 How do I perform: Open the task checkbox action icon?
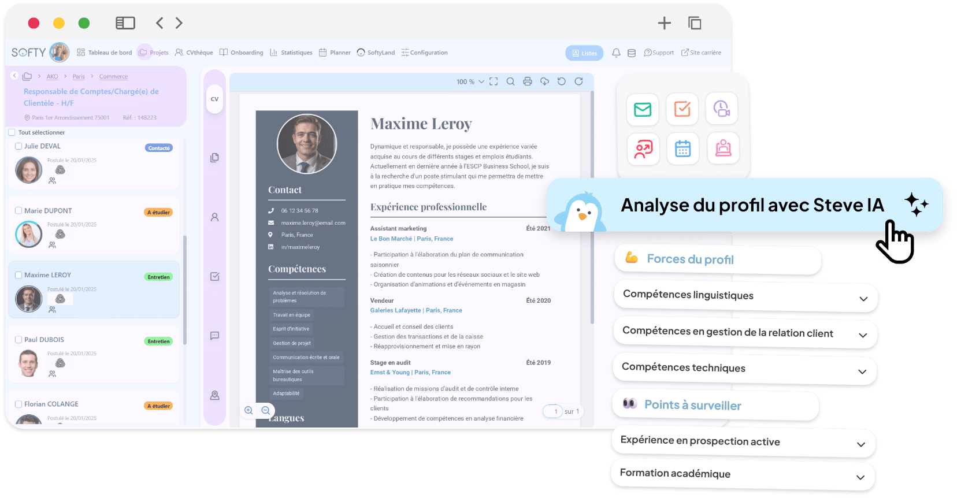coord(682,109)
